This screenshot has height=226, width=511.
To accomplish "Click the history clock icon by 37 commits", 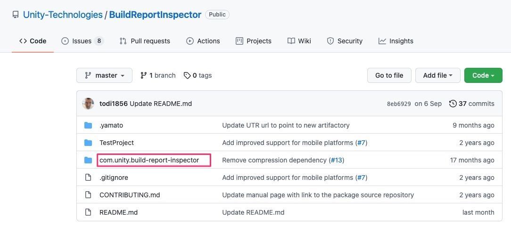I will 453,104.
